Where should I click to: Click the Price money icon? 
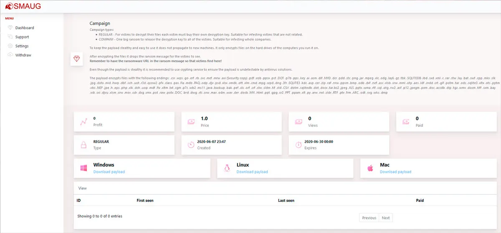coord(191,122)
